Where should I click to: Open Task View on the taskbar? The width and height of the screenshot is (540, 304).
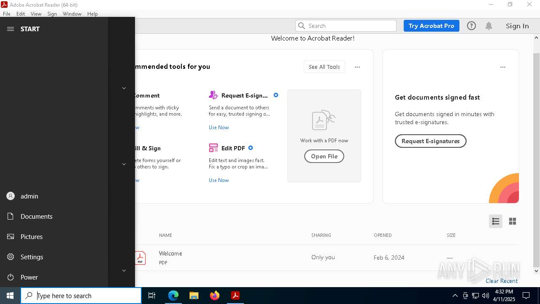click(152, 296)
